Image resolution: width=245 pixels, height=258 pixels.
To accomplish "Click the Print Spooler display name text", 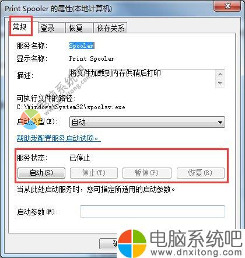I will [92, 58].
